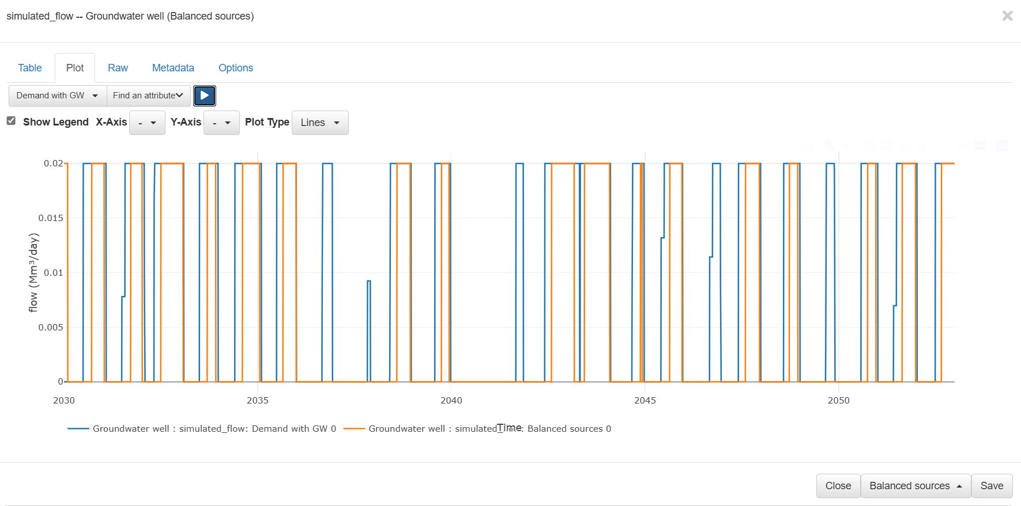Image resolution: width=1021 pixels, height=506 pixels.
Task: Click the Plotly logo icon
Action: [1003, 146]
